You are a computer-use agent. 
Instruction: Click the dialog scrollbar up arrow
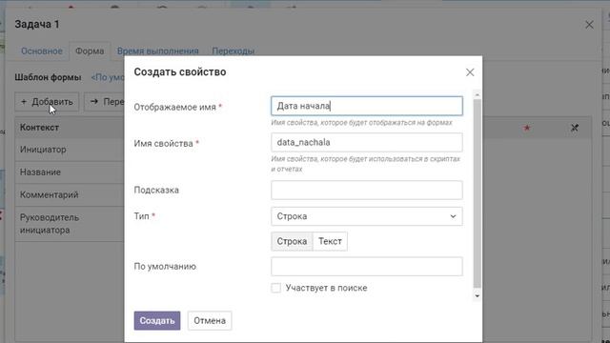477,94
